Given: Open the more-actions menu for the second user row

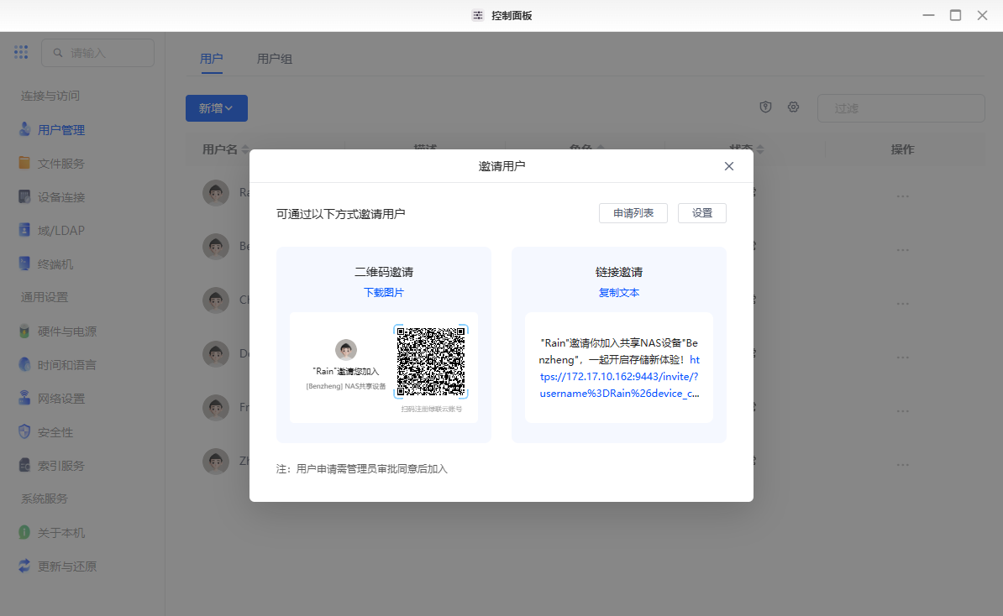Looking at the screenshot, I should (x=902, y=250).
